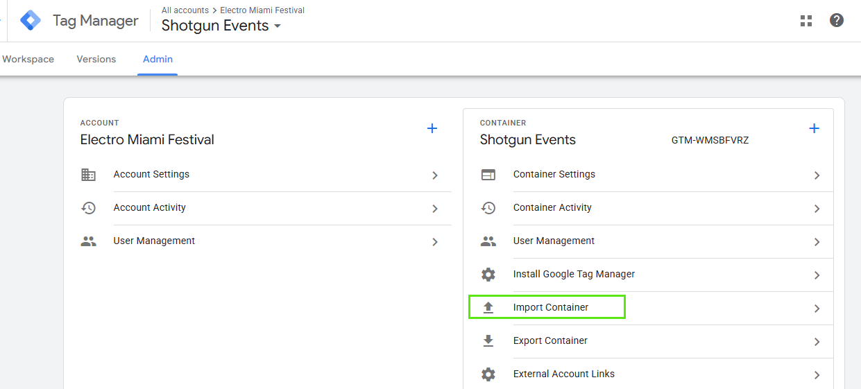
Task: Open the Google apps grid icon
Action: (x=806, y=21)
